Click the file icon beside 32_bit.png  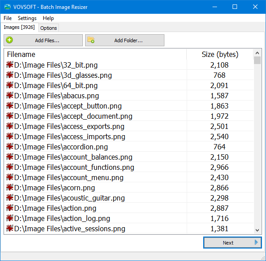[10, 64]
